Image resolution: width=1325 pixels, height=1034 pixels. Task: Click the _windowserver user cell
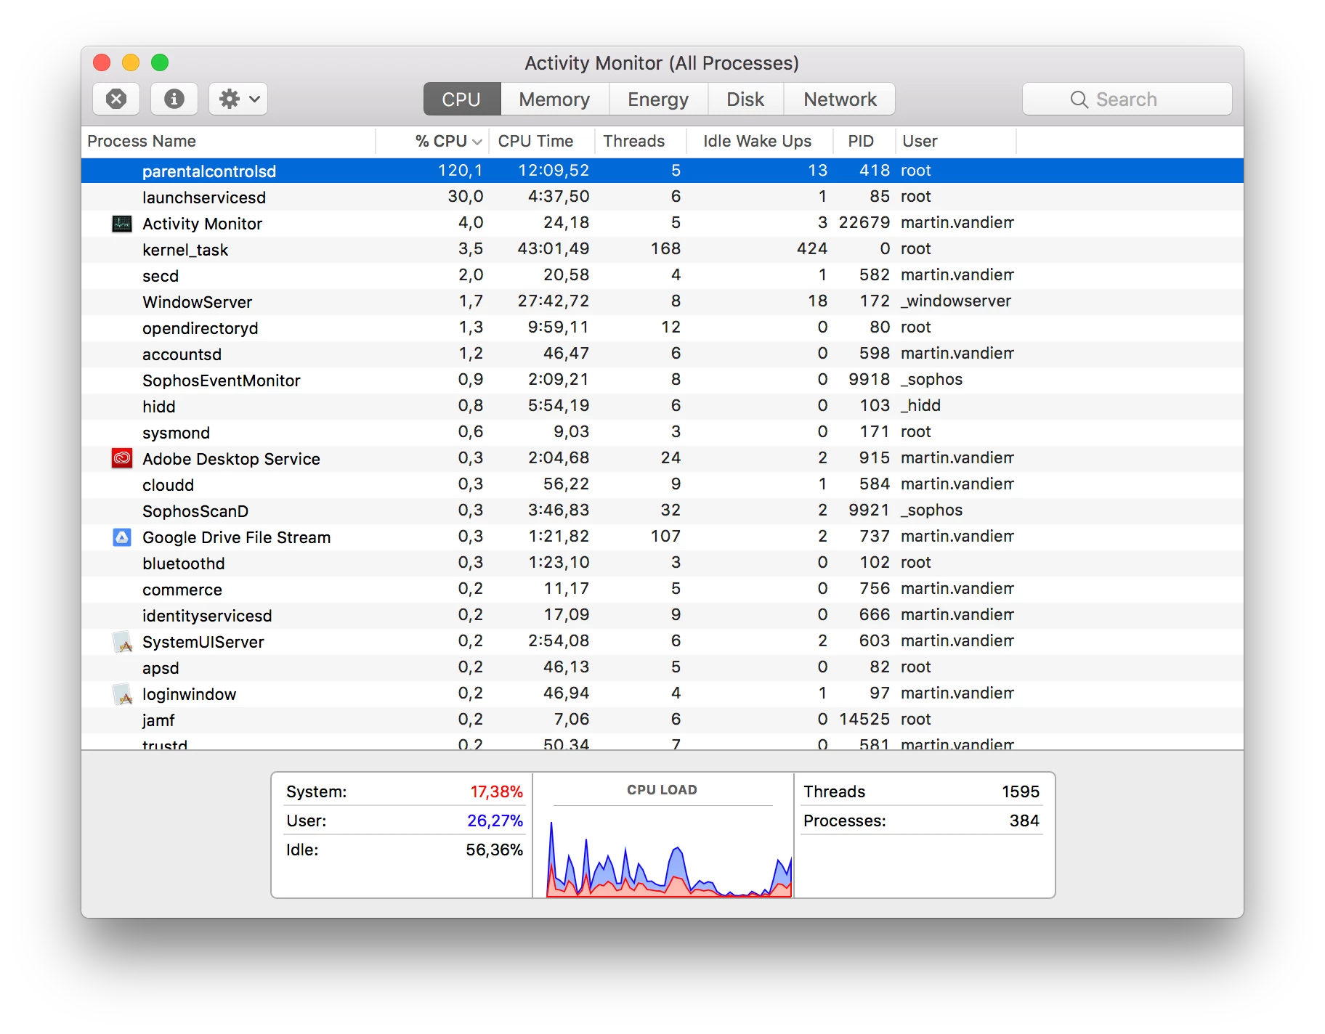(x=956, y=301)
